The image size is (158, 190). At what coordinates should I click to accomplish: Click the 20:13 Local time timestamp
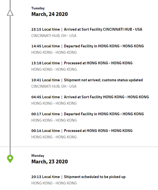[x=46, y=177]
